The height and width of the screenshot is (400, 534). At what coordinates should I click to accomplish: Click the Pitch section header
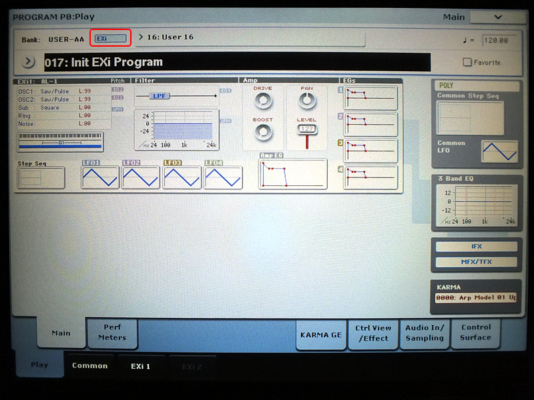(x=117, y=81)
